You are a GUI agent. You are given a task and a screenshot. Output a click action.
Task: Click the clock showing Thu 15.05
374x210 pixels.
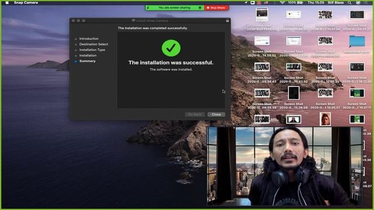(x=316, y=2)
